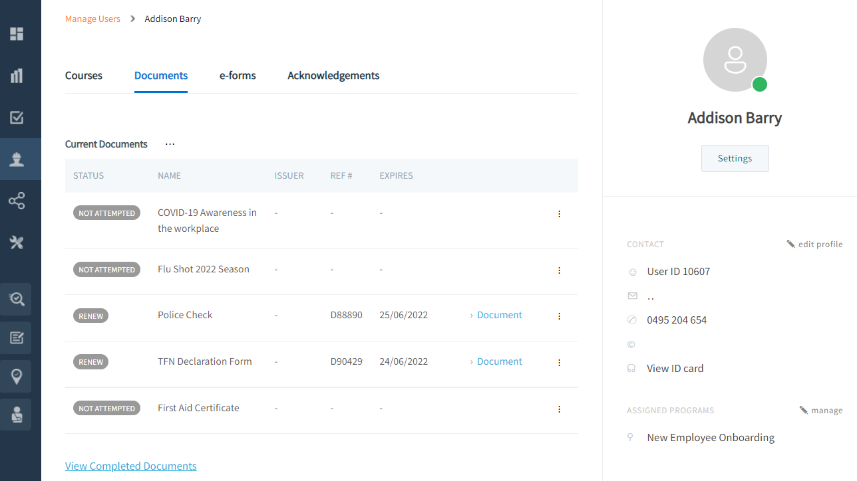
Task: Click the edit form pencil icon in sidebar
Action: (x=17, y=337)
